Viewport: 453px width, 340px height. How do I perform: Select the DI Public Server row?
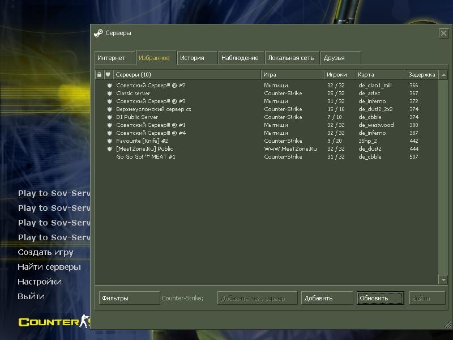coord(266,117)
